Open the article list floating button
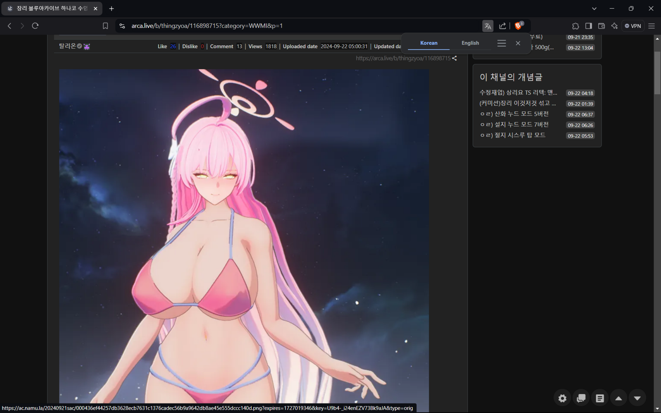Image resolution: width=661 pixels, height=413 pixels. (x=600, y=398)
